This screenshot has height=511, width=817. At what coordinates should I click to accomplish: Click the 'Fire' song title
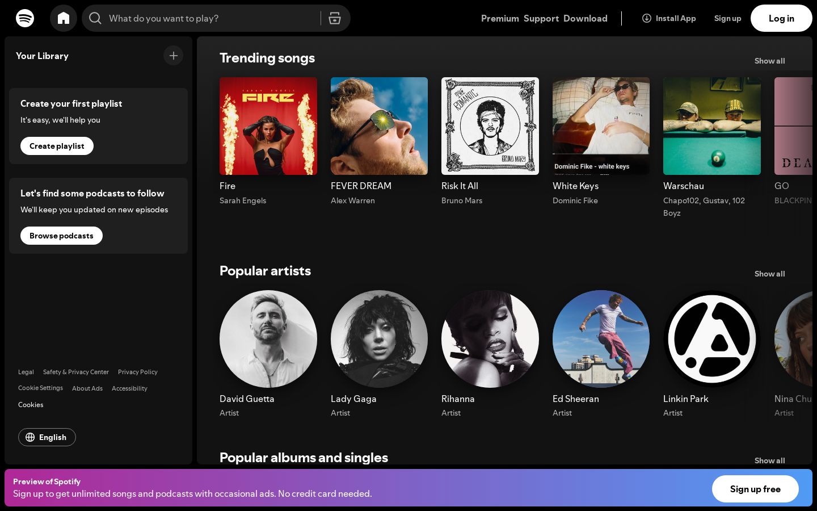pyautogui.click(x=228, y=186)
